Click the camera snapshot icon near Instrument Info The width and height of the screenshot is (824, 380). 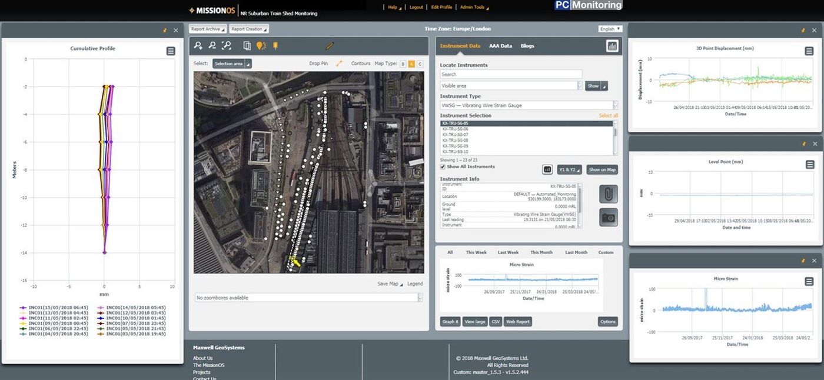[x=608, y=217]
